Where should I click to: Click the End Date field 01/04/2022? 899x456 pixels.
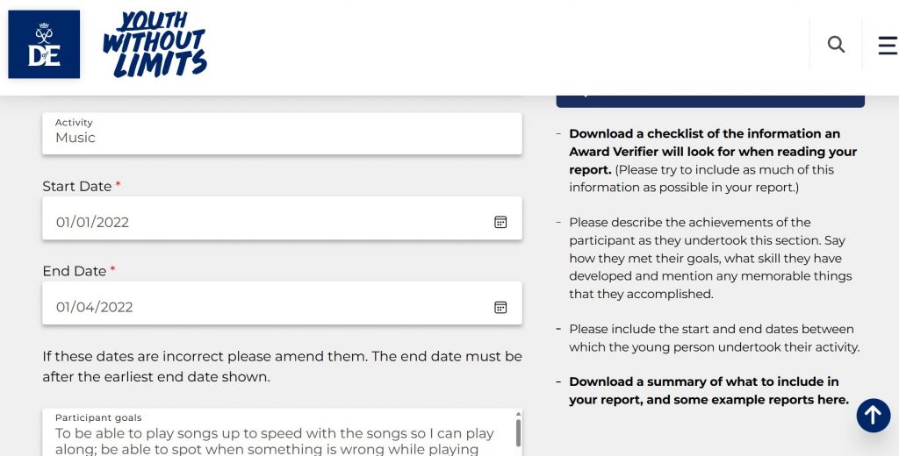[263, 307]
